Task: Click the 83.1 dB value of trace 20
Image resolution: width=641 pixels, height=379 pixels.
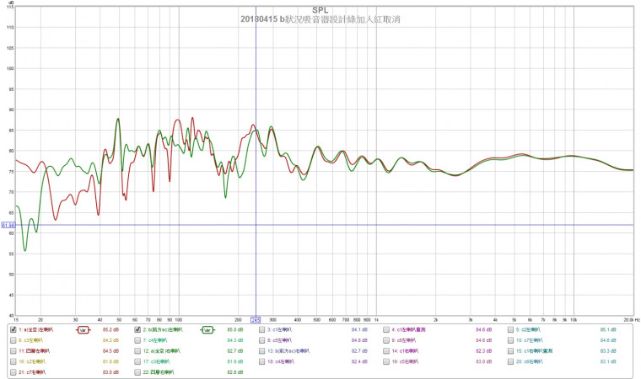Action: pos(608,361)
